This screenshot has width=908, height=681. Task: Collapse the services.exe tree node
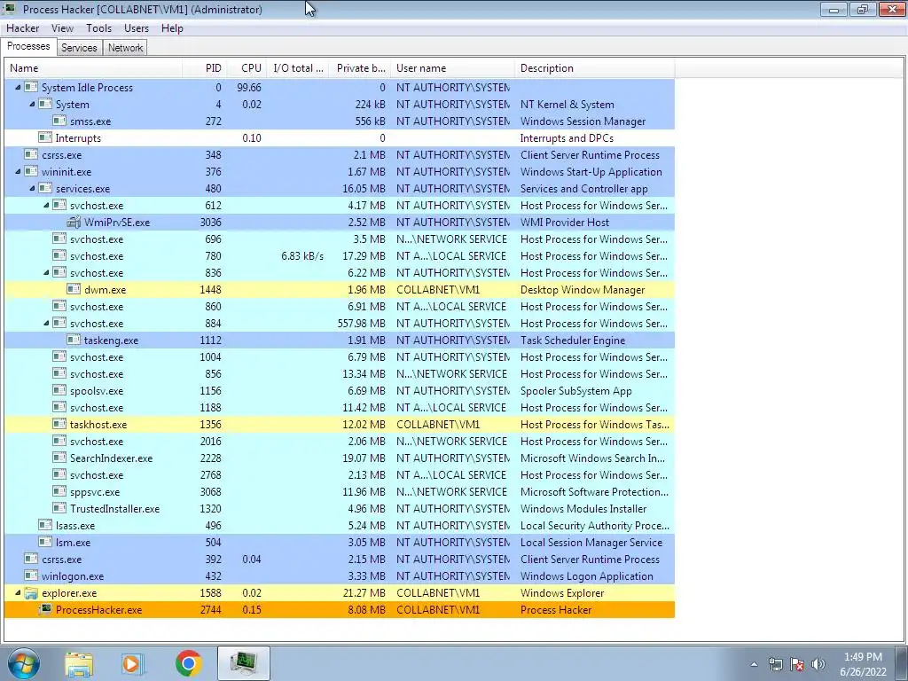point(32,188)
